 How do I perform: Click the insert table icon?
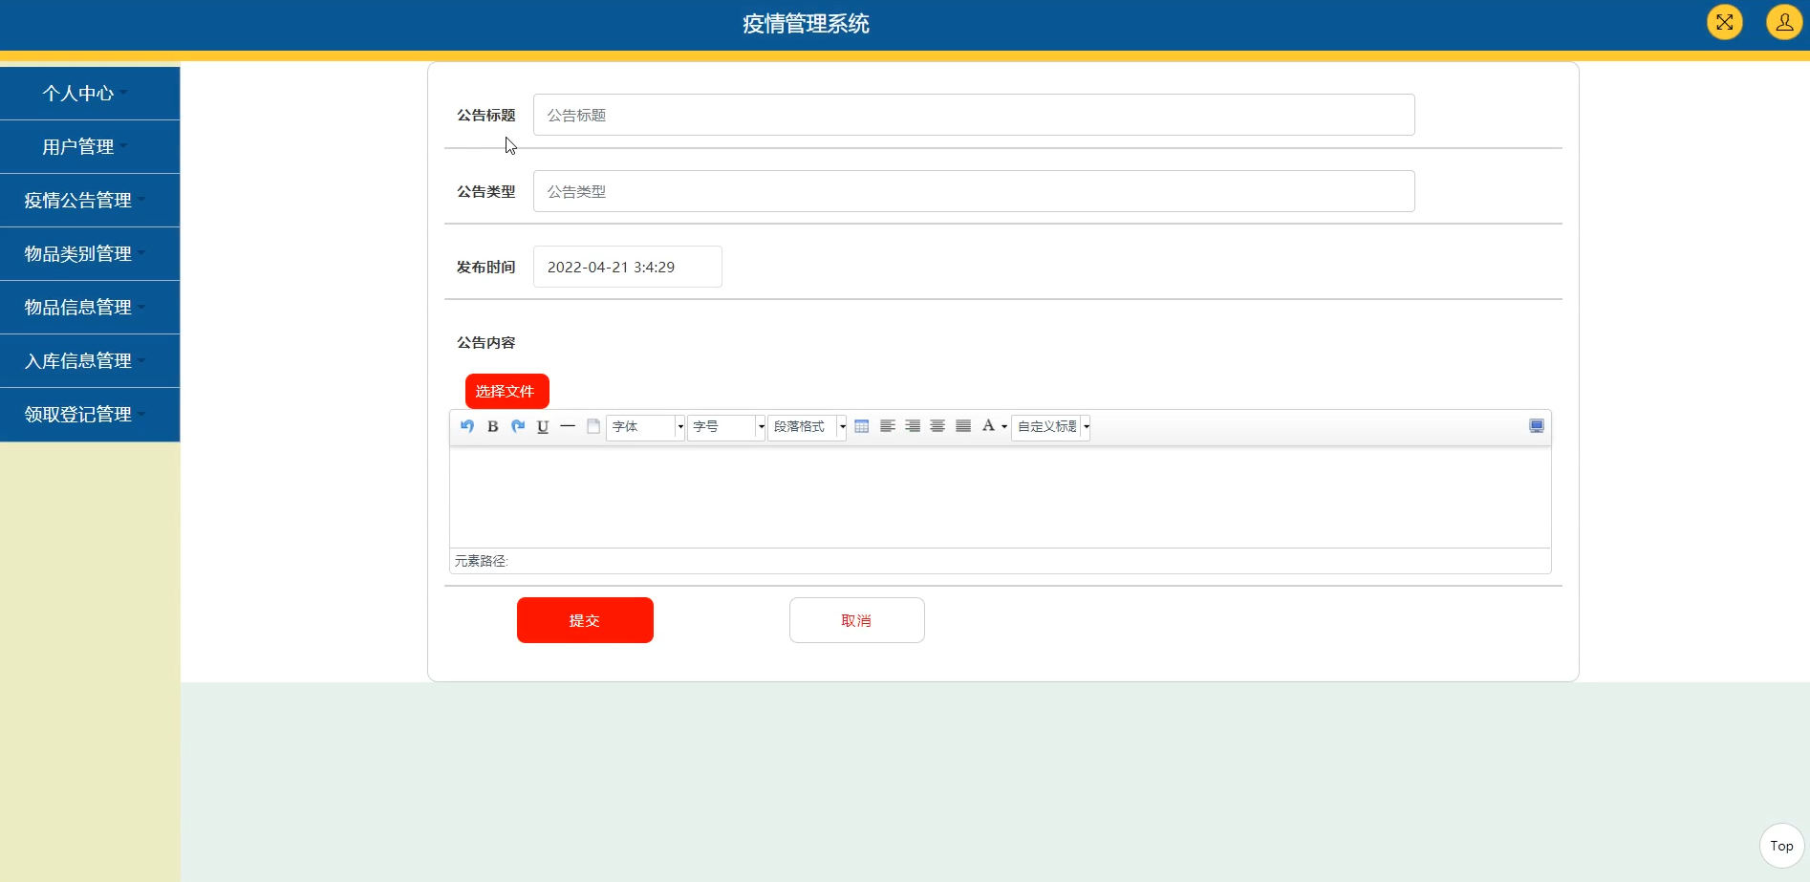(862, 426)
